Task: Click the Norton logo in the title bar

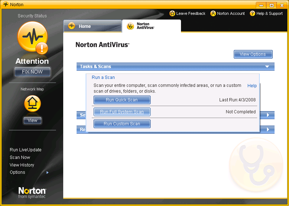Action: pos(6,4)
